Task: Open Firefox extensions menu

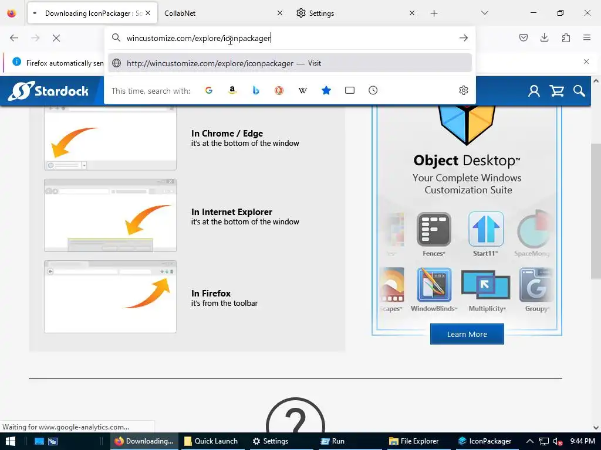Action: coord(566,37)
